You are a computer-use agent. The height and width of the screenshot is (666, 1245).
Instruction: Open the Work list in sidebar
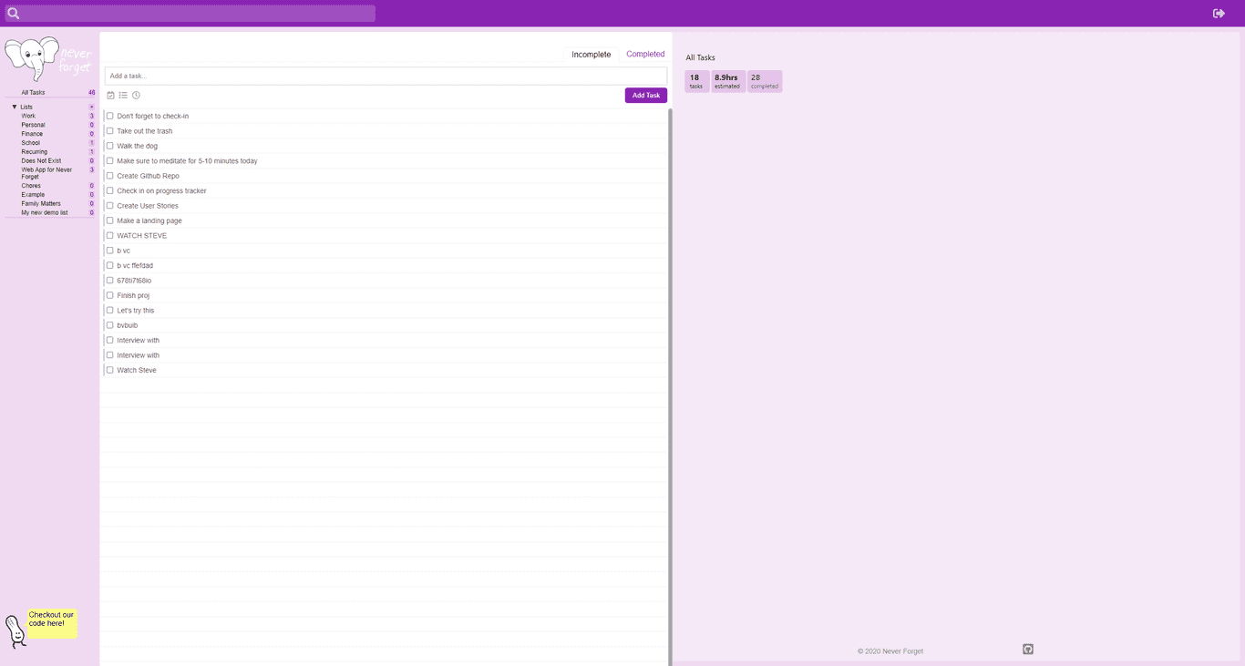28,116
